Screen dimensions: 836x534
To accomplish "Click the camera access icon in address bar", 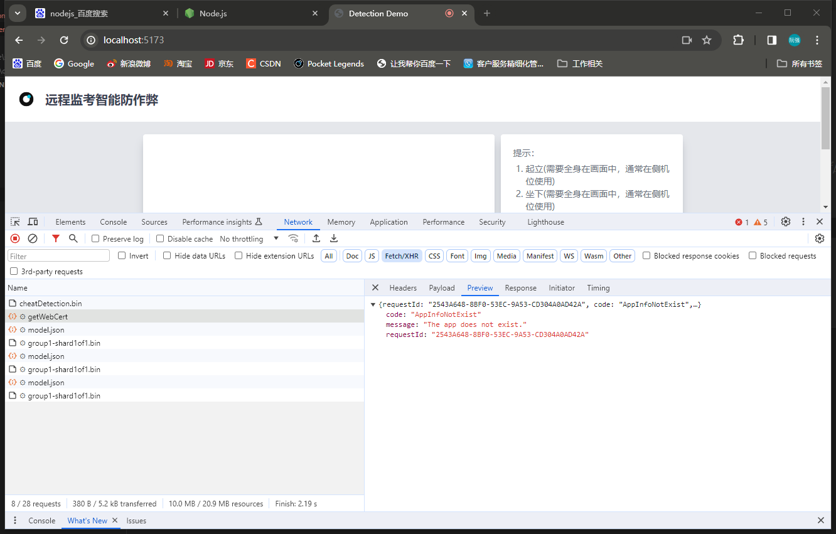I will (x=687, y=40).
